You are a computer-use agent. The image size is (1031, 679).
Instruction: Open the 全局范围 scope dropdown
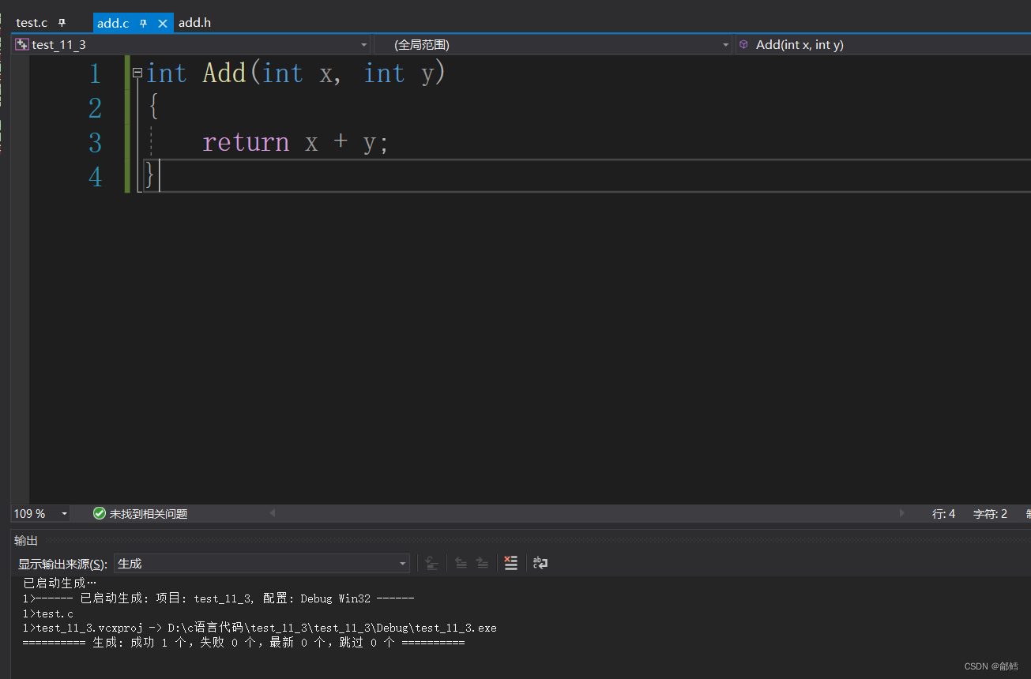tap(553, 45)
